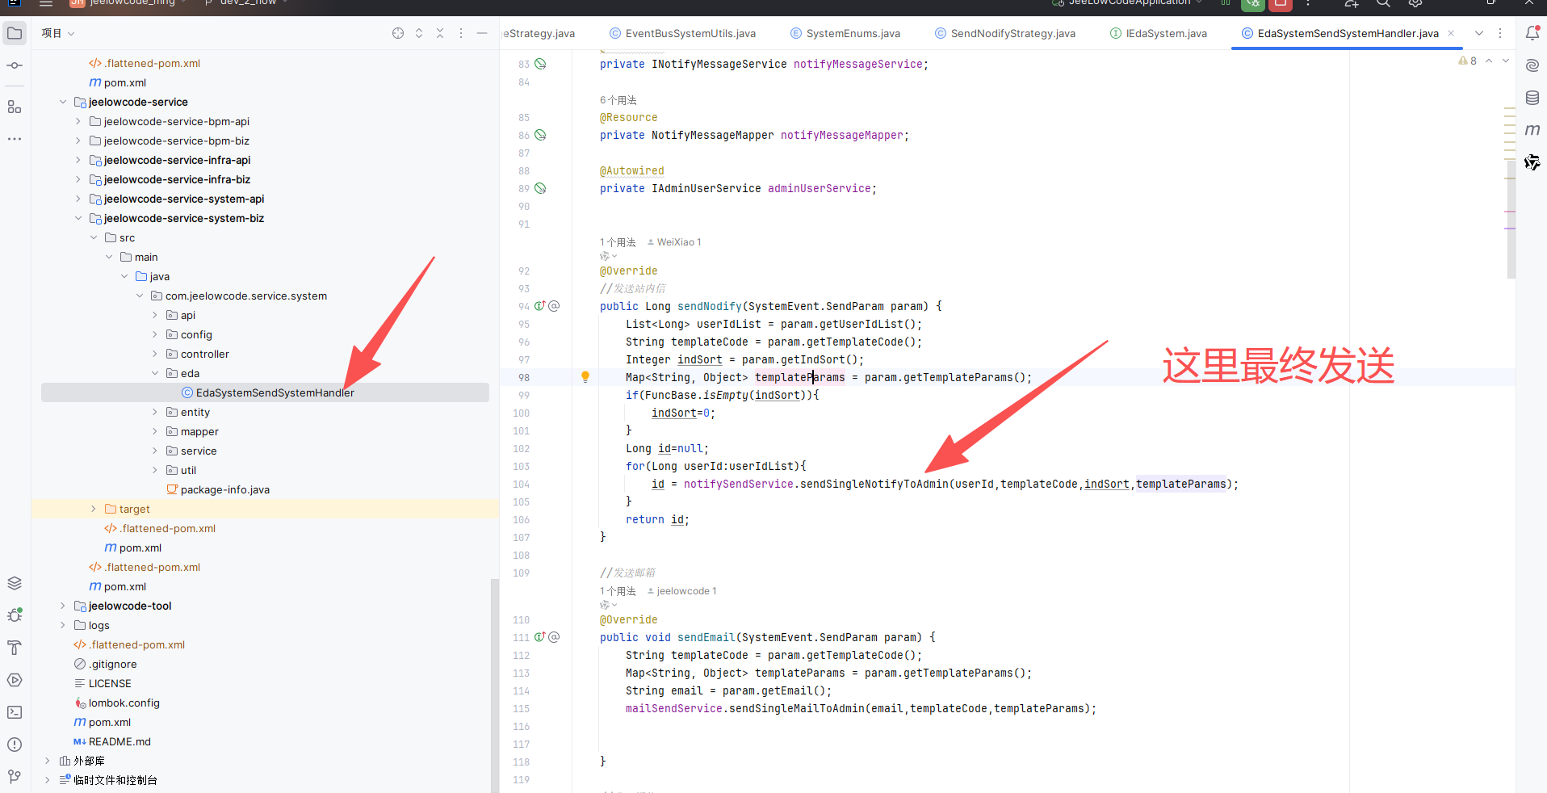Open the Commit tool window
This screenshot has height=793, width=1547.
coord(15,65)
